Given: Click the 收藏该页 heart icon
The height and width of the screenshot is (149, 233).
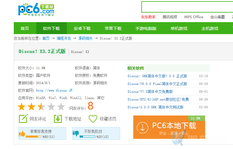Looking at the screenshot, I should click(93, 118).
